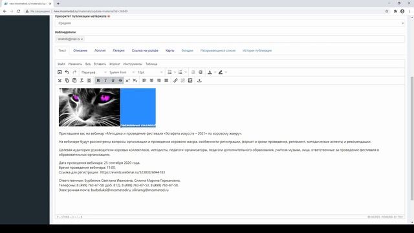Open the Параграф block format dropdown
414x233 pixels.
pyautogui.click(x=94, y=72)
